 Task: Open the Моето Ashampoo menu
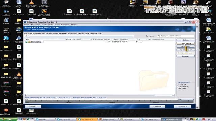coord(62,25)
